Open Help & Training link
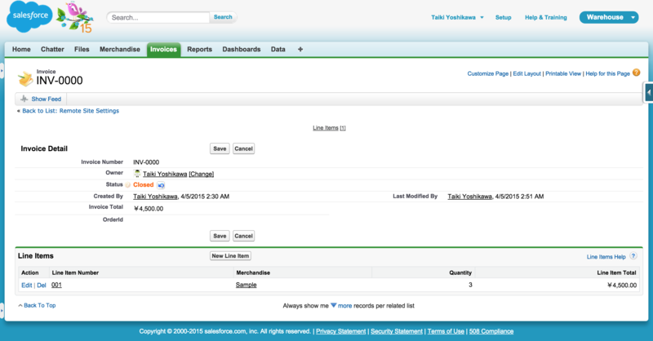This screenshot has height=341, width=653. pyautogui.click(x=545, y=17)
